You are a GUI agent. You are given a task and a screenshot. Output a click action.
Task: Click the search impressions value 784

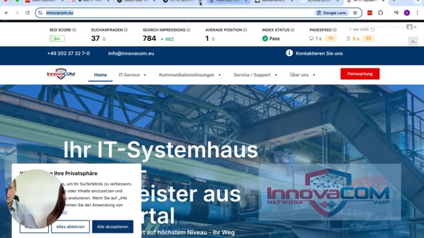coord(149,38)
